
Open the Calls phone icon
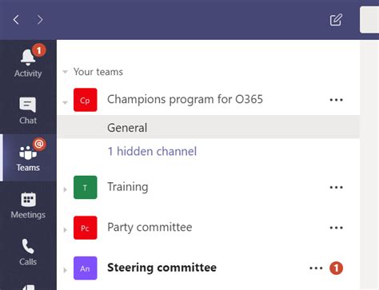[28, 246]
